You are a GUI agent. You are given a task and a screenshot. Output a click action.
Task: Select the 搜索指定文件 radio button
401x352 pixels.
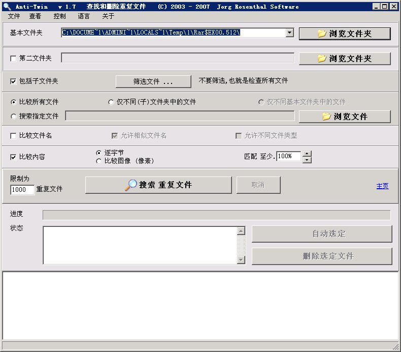coord(13,116)
